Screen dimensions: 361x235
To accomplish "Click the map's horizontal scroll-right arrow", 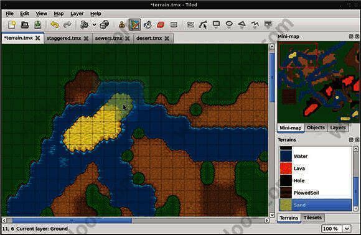I will click(266, 221).
